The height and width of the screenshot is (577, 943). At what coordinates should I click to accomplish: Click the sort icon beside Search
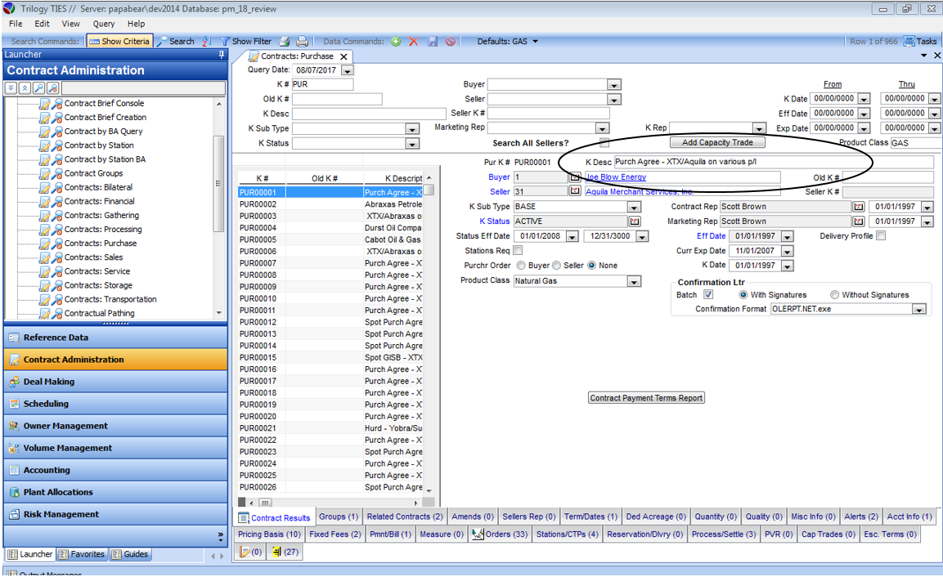[x=207, y=41]
